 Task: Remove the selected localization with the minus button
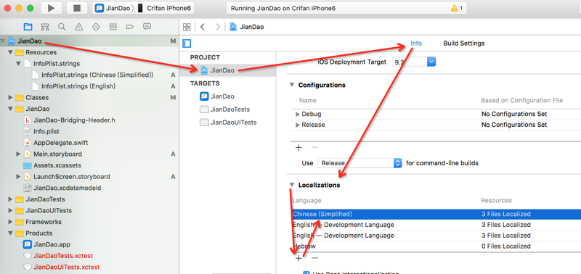[x=314, y=258]
